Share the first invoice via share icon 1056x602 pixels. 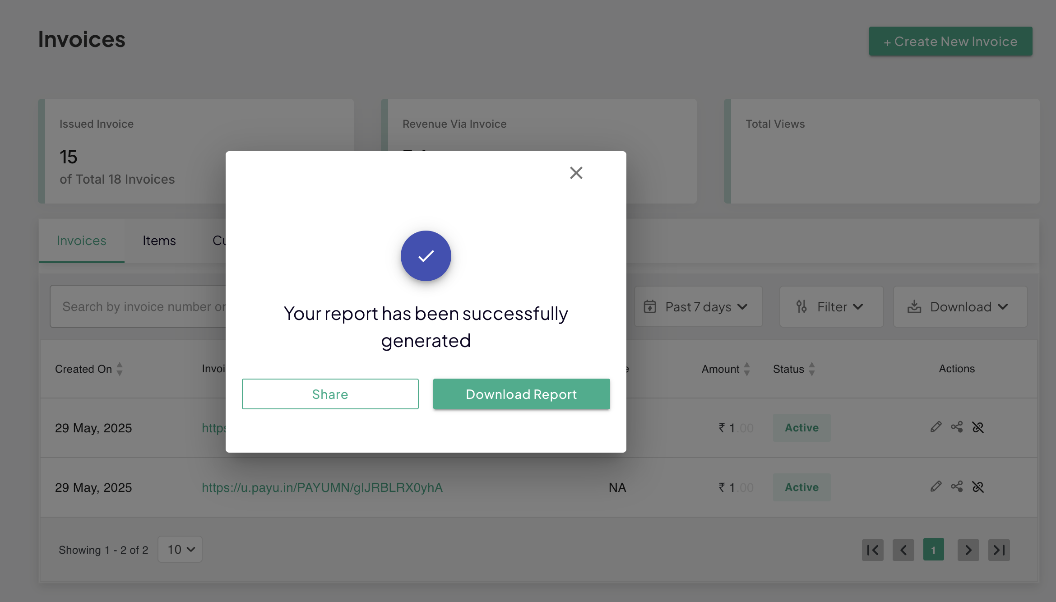[957, 427]
